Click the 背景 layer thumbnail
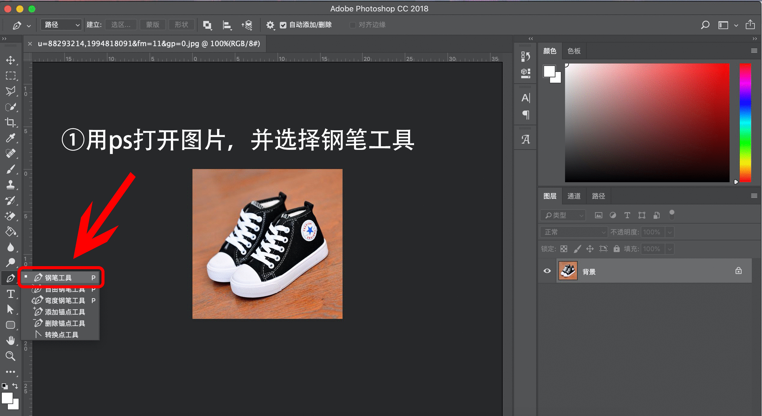 click(567, 271)
